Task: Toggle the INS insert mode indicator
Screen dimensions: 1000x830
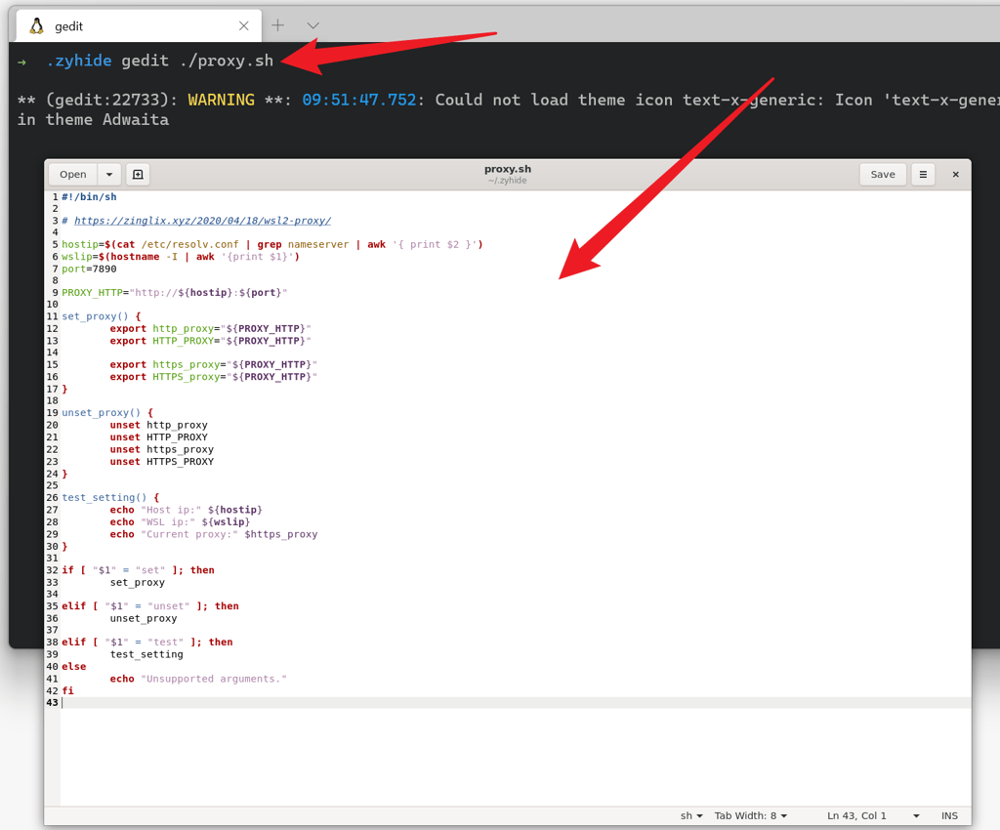Action: (949, 815)
